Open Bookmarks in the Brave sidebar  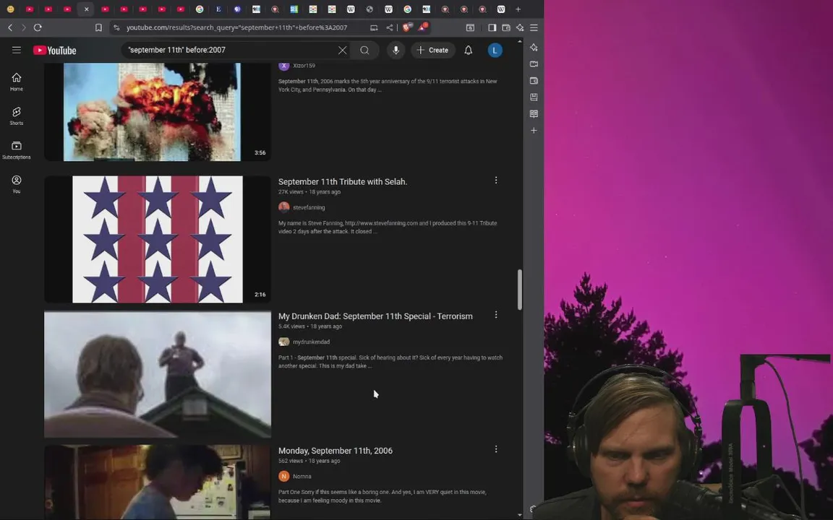pos(534,97)
